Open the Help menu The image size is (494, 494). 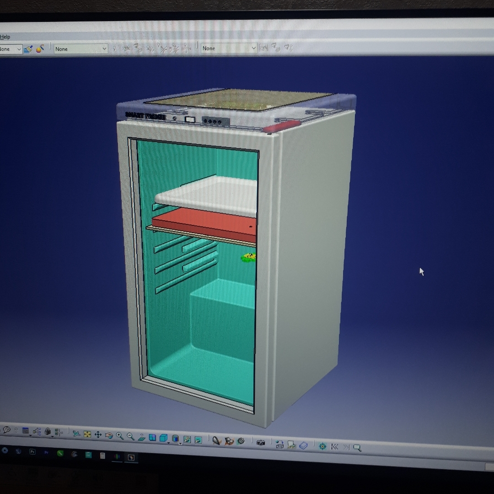[5, 37]
